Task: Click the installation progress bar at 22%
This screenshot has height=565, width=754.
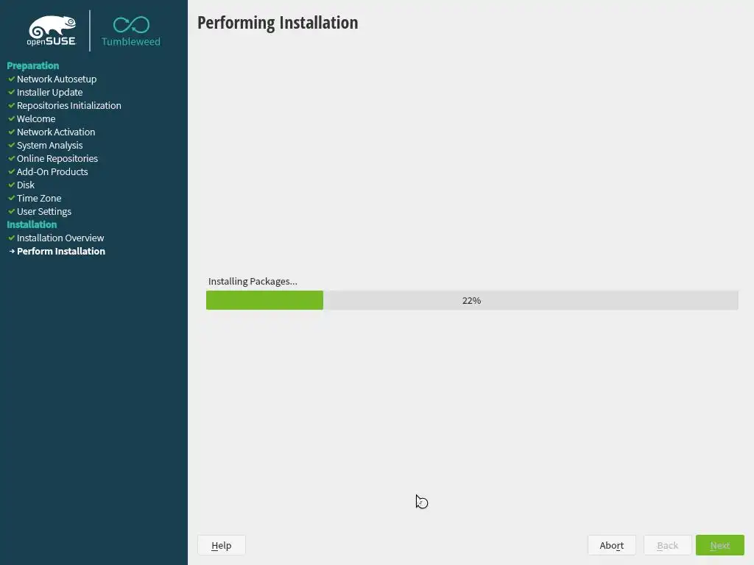Action: [472, 300]
